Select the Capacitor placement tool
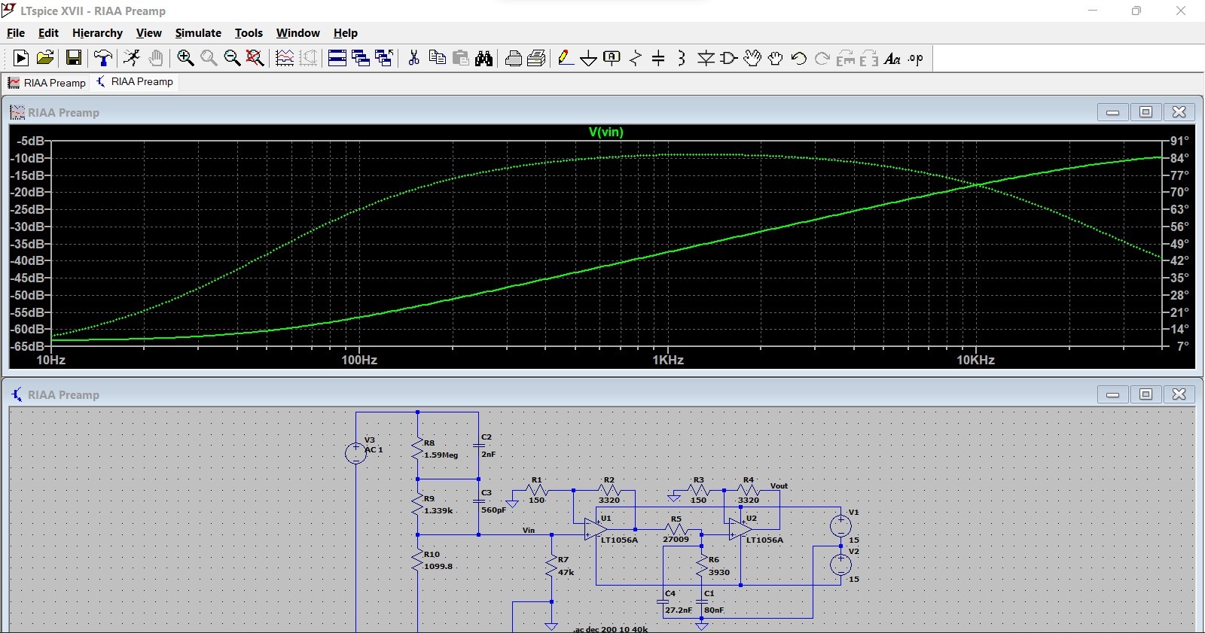The width and height of the screenshot is (1205, 633). click(658, 58)
